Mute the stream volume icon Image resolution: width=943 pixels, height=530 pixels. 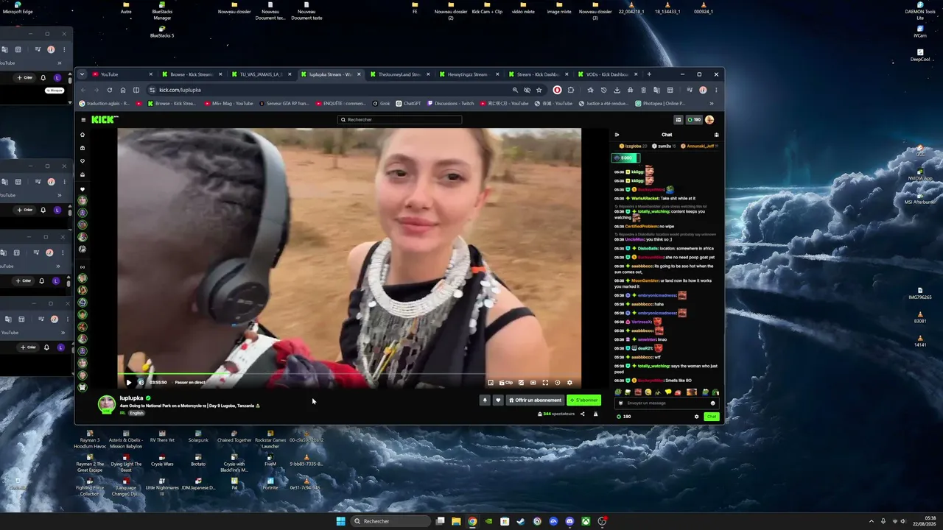141,383
